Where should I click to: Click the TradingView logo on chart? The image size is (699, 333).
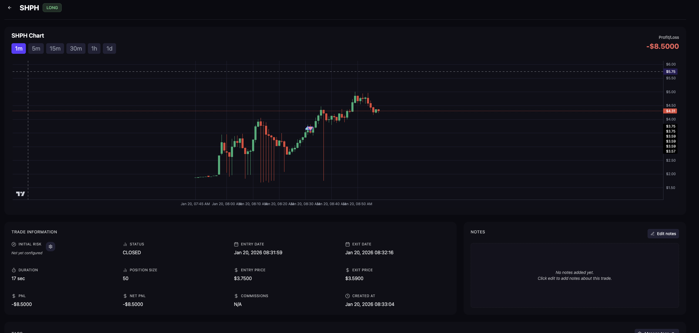pyautogui.click(x=20, y=194)
